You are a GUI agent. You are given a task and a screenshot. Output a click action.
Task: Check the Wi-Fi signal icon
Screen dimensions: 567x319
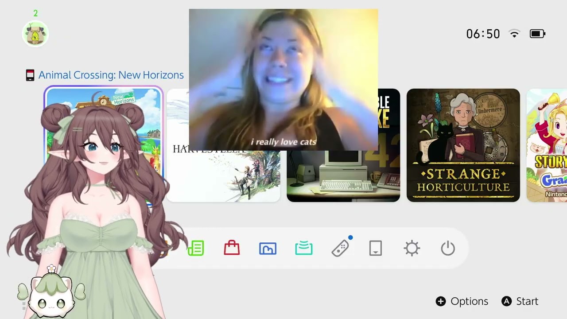click(x=514, y=34)
